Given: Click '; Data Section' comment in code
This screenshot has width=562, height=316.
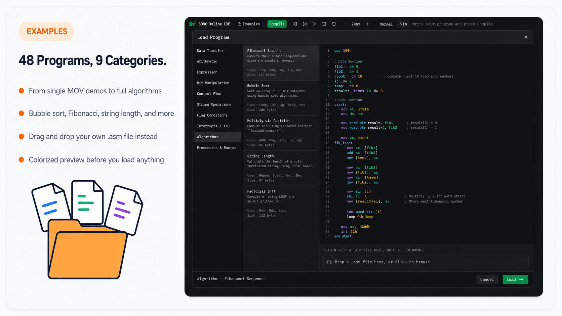Looking at the screenshot, I should pyautogui.click(x=348, y=61).
